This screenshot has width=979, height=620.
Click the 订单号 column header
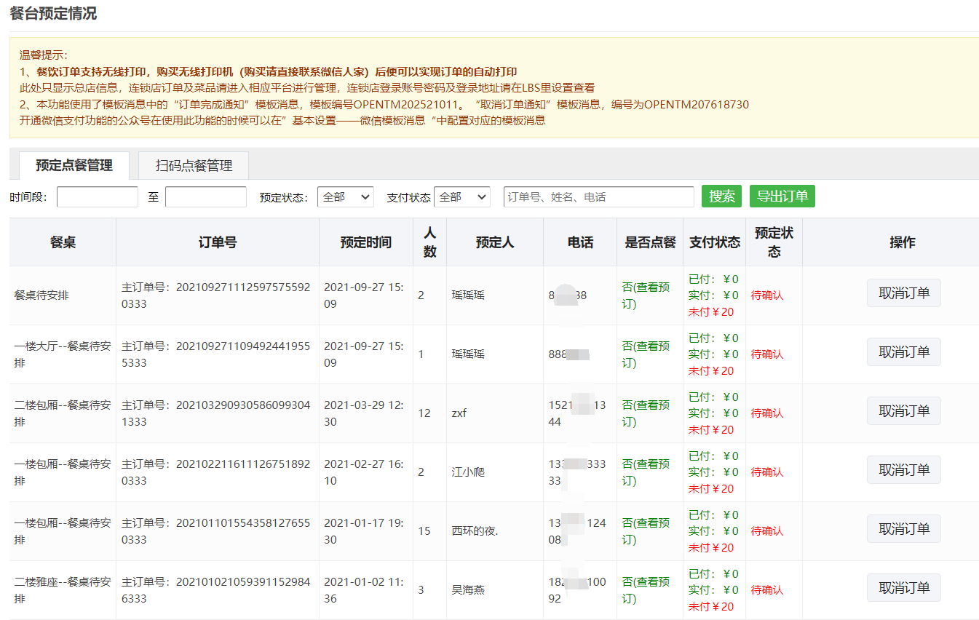click(217, 242)
